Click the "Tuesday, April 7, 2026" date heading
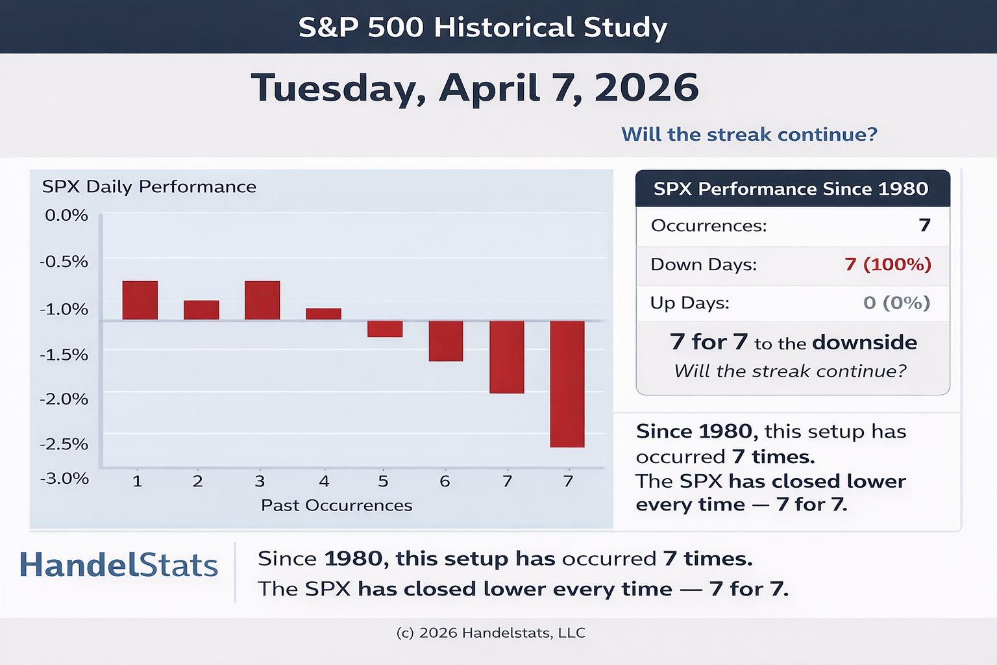This screenshot has height=665, width=997. click(474, 88)
